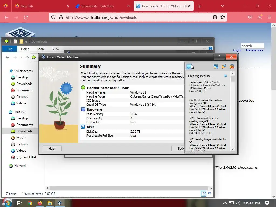Open a new browser tab
This screenshot has height=207, width=276.
point(199,6)
